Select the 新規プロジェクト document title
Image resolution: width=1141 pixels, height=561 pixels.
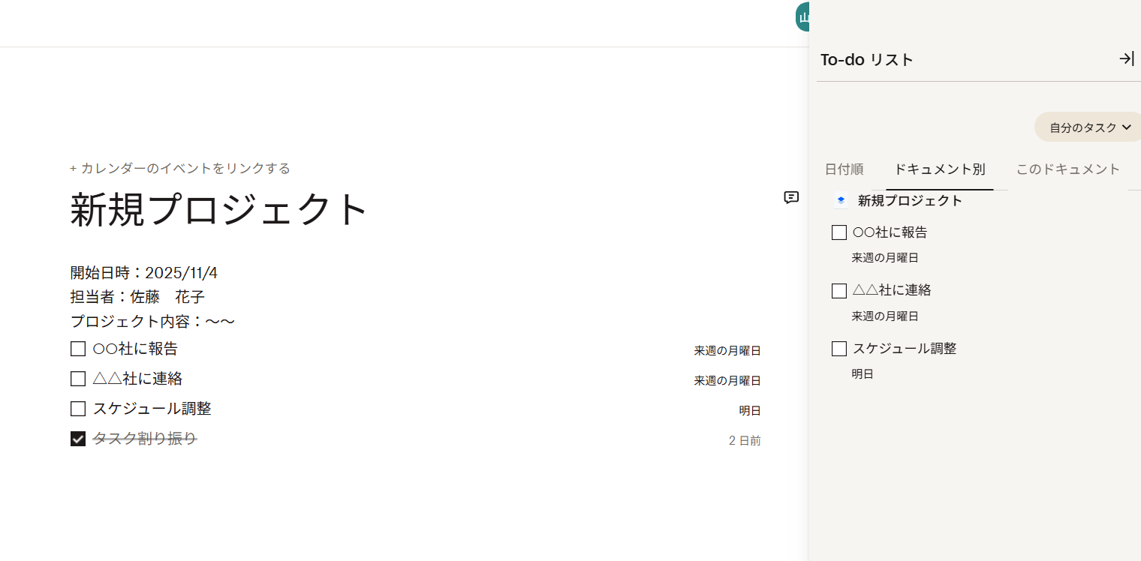(x=218, y=210)
